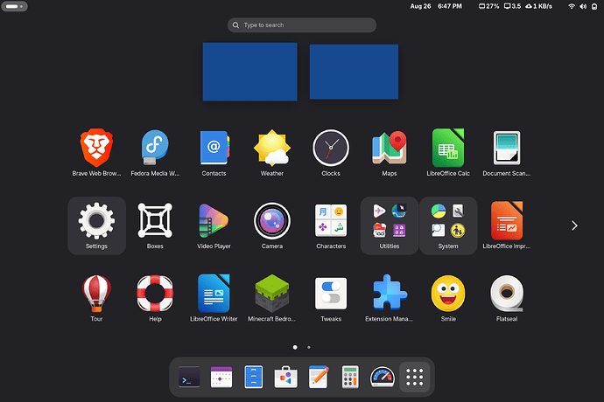The image size is (604, 402).
Task: Open the Flatseal app
Action: 507,299
